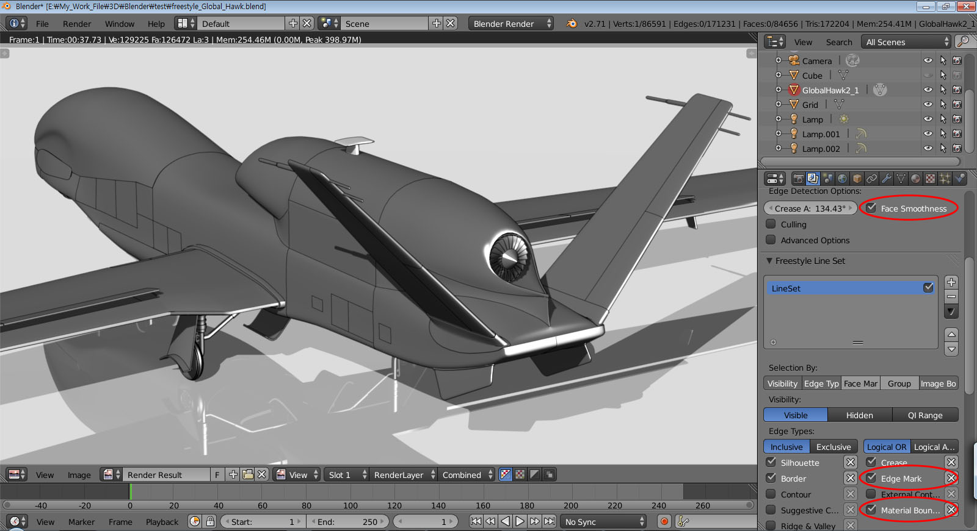This screenshot has width=977, height=531.
Task: Open the All Scenes display dropdown
Action: pos(907,42)
